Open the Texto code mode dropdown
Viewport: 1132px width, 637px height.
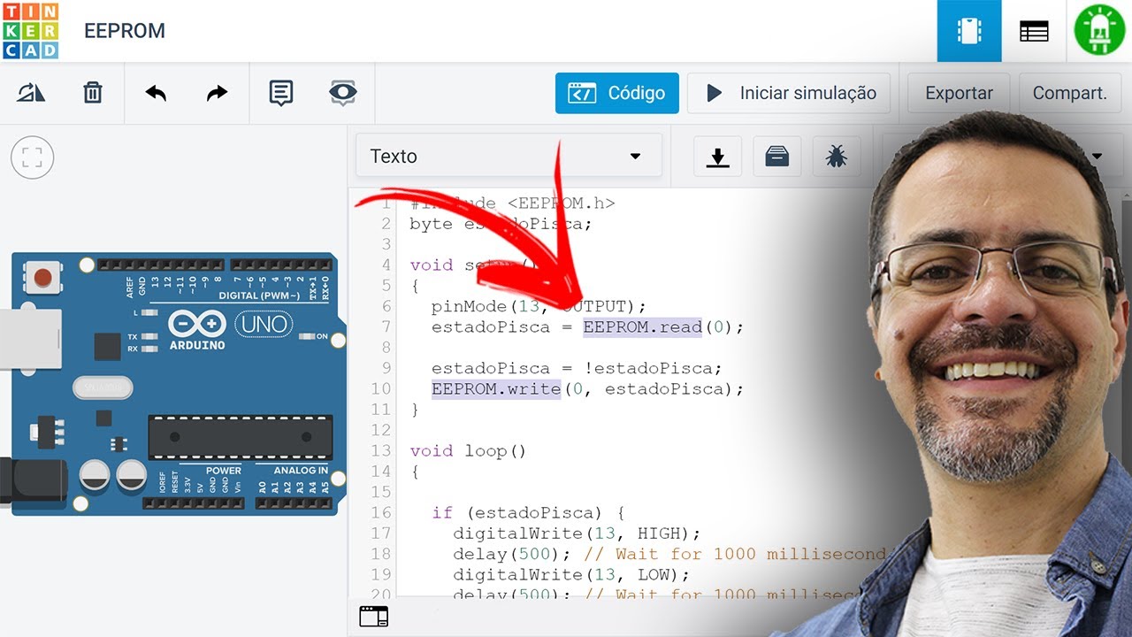(509, 156)
